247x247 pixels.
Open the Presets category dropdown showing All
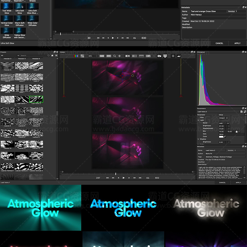tap(10, 56)
